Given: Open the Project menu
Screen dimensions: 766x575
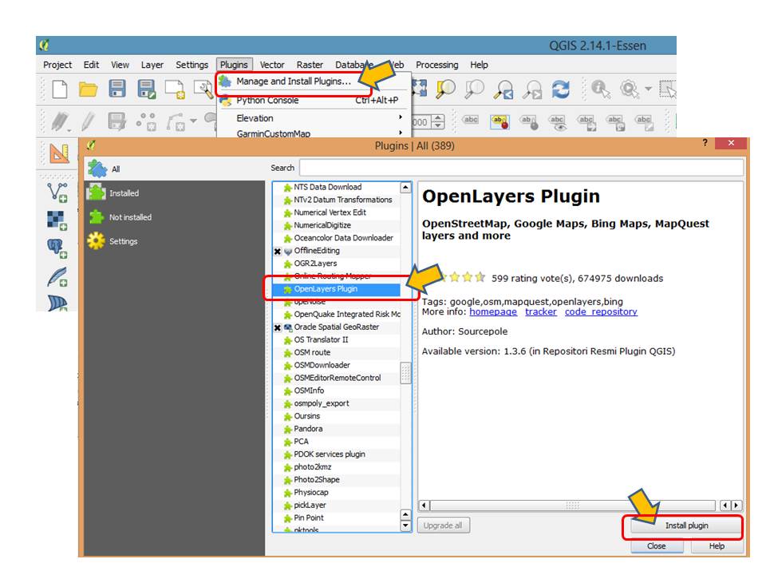Looking at the screenshot, I should (57, 65).
